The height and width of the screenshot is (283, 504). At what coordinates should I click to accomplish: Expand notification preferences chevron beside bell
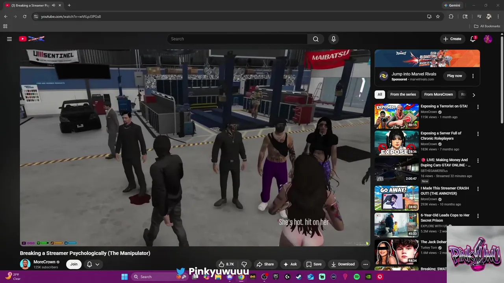tap(97, 264)
